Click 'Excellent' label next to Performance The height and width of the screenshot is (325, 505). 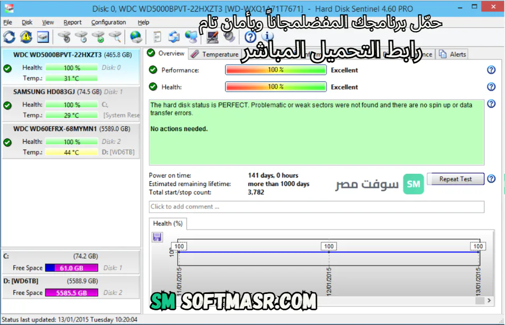click(344, 70)
